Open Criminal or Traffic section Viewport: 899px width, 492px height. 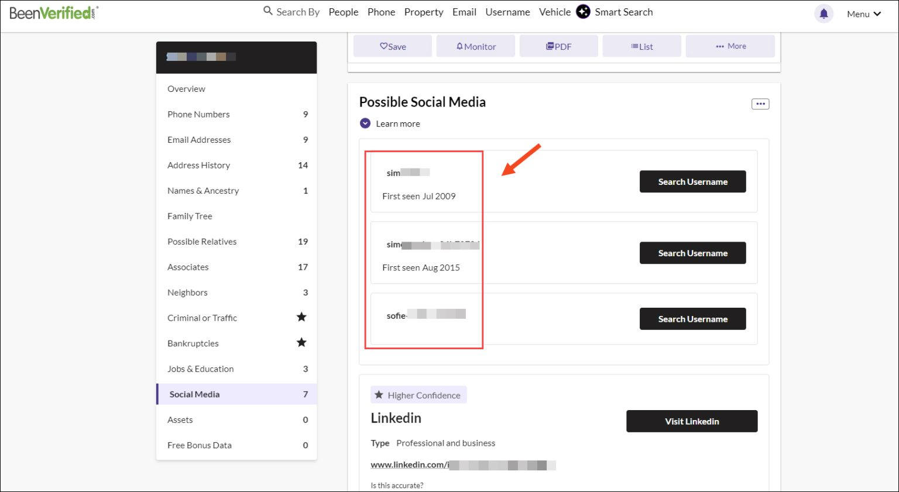click(x=236, y=318)
